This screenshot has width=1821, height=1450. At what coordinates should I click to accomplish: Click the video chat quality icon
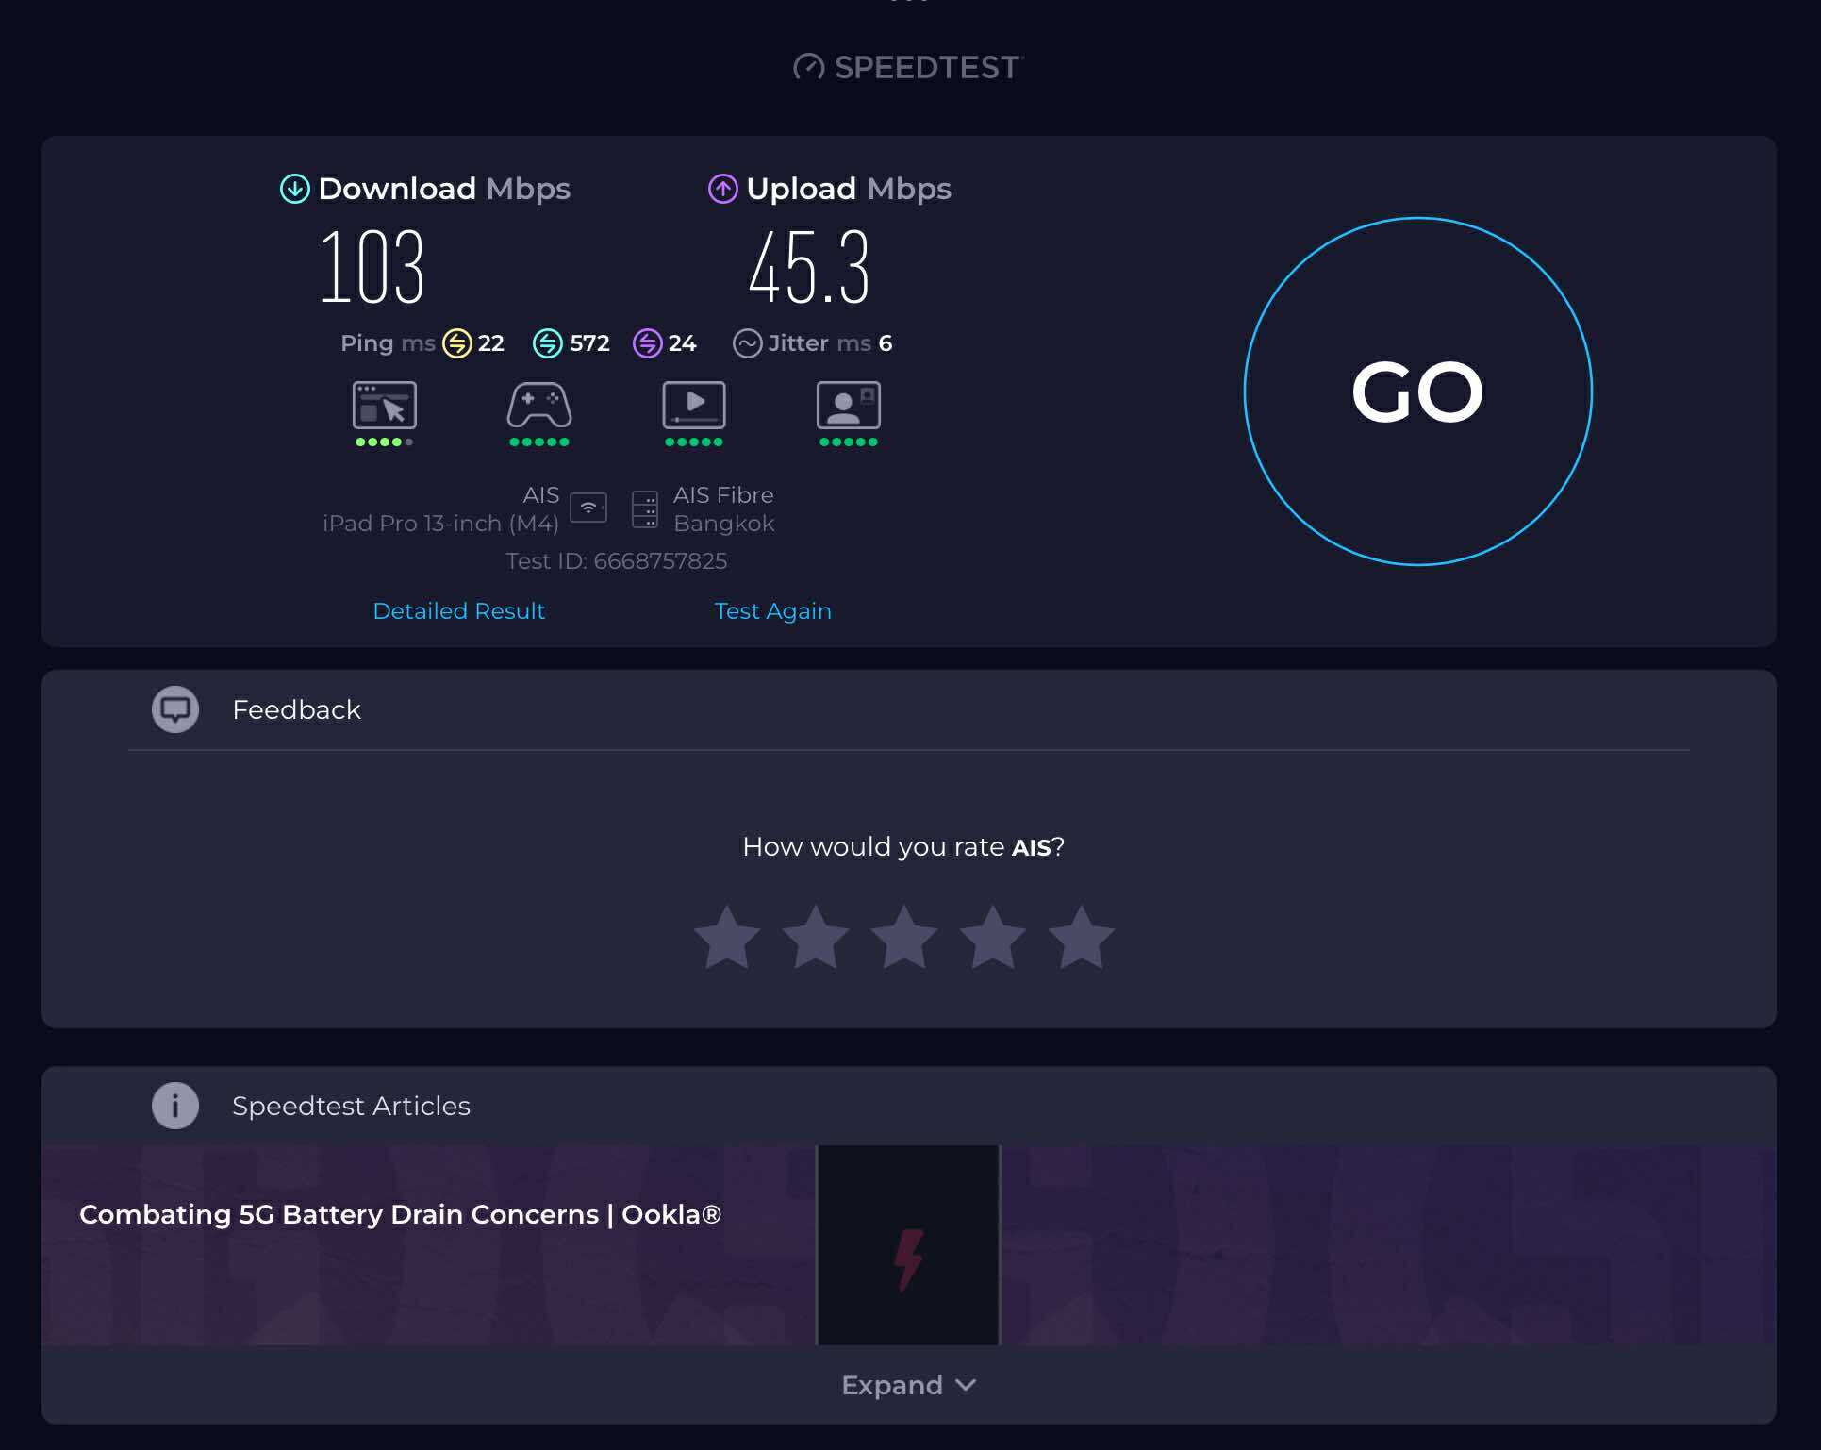tap(849, 406)
